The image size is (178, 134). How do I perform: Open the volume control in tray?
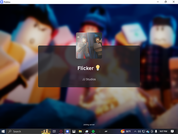pos(139,131)
